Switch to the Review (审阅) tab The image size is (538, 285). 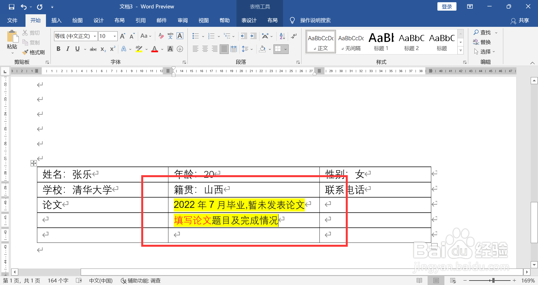point(182,20)
